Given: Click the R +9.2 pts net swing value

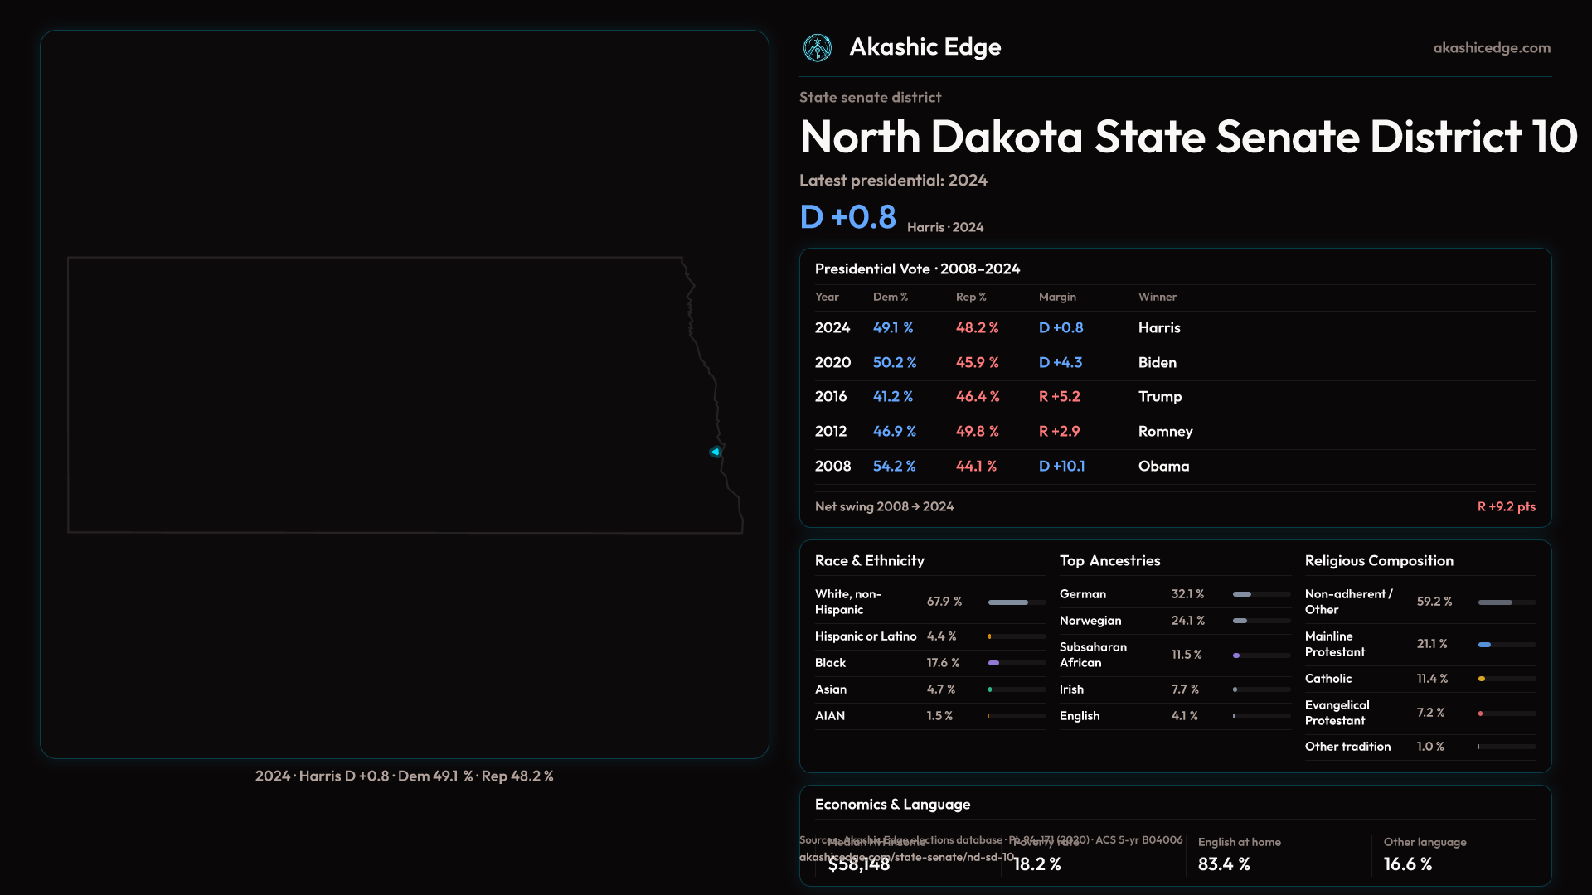Looking at the screenshot, I should coord(1506,506).
